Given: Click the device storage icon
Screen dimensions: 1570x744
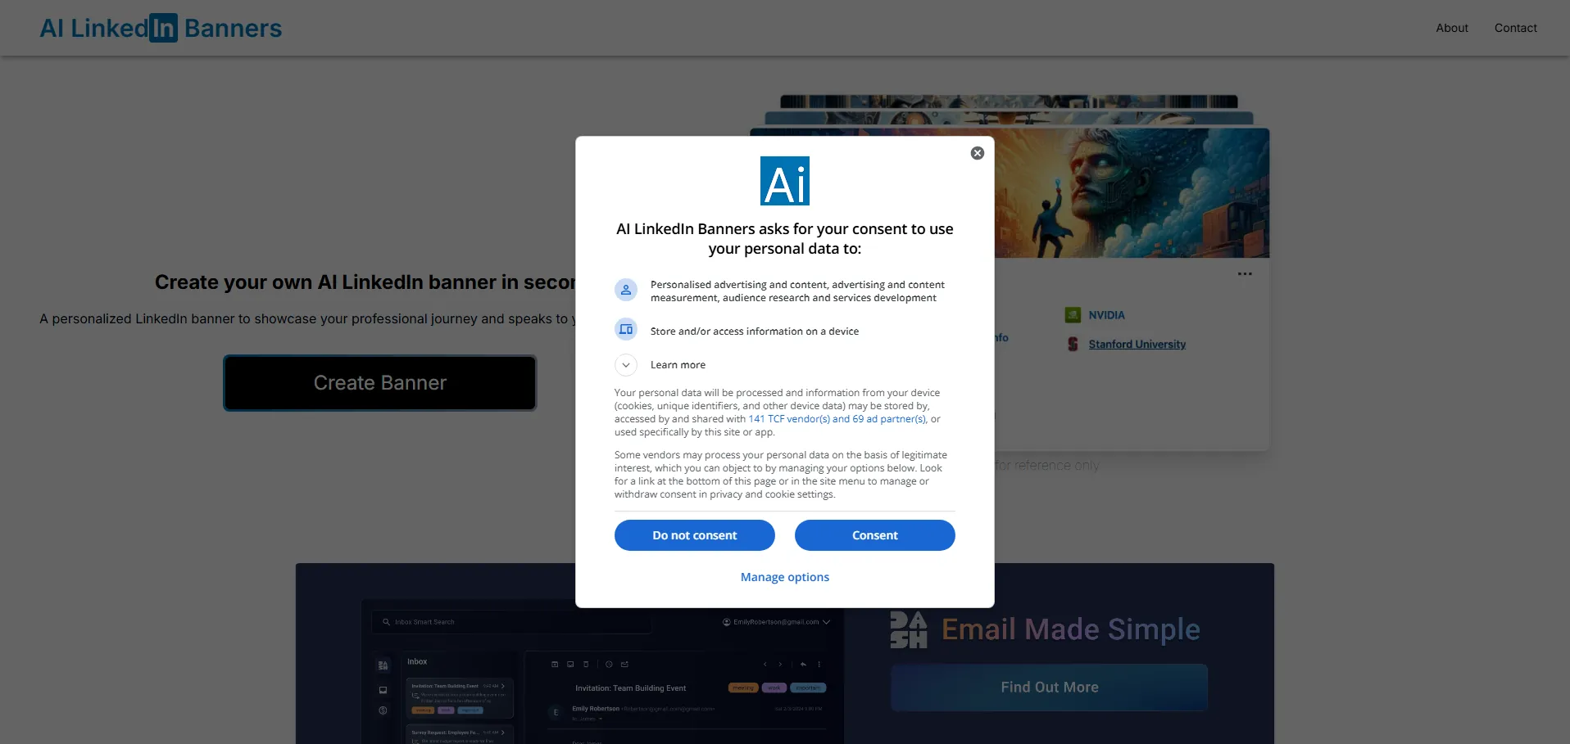Looking at the screenshot, I should (626, 330).
